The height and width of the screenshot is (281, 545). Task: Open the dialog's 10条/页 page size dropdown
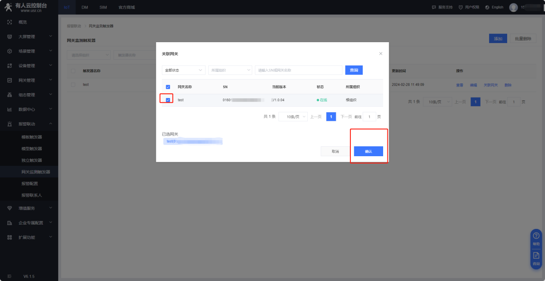[293, 117]
